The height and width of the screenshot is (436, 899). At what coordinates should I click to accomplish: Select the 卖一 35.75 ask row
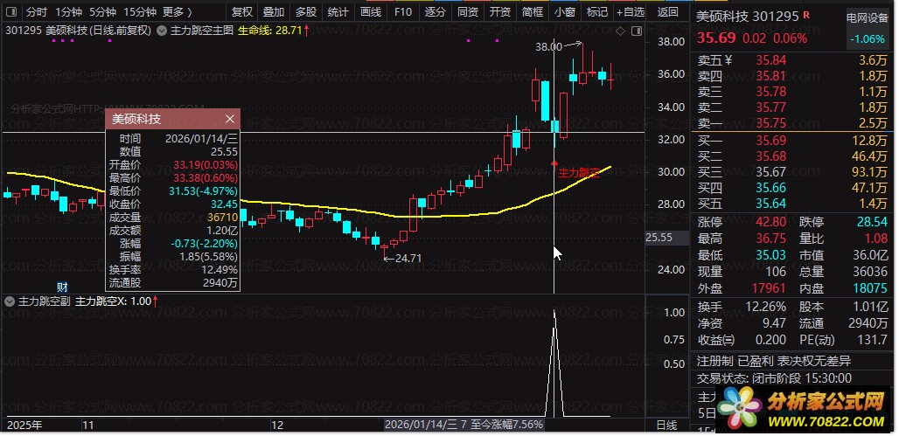(x=793, y=122)
